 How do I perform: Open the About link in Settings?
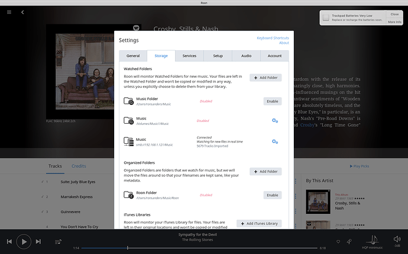[x=284, y=43]
